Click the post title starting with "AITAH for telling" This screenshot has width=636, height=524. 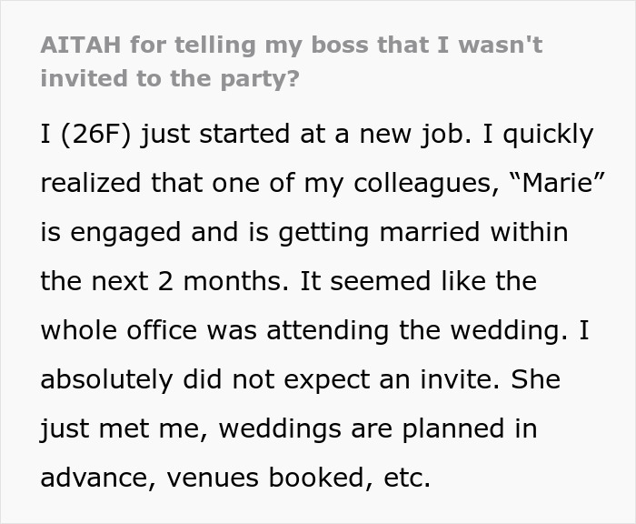pos(292,61)
